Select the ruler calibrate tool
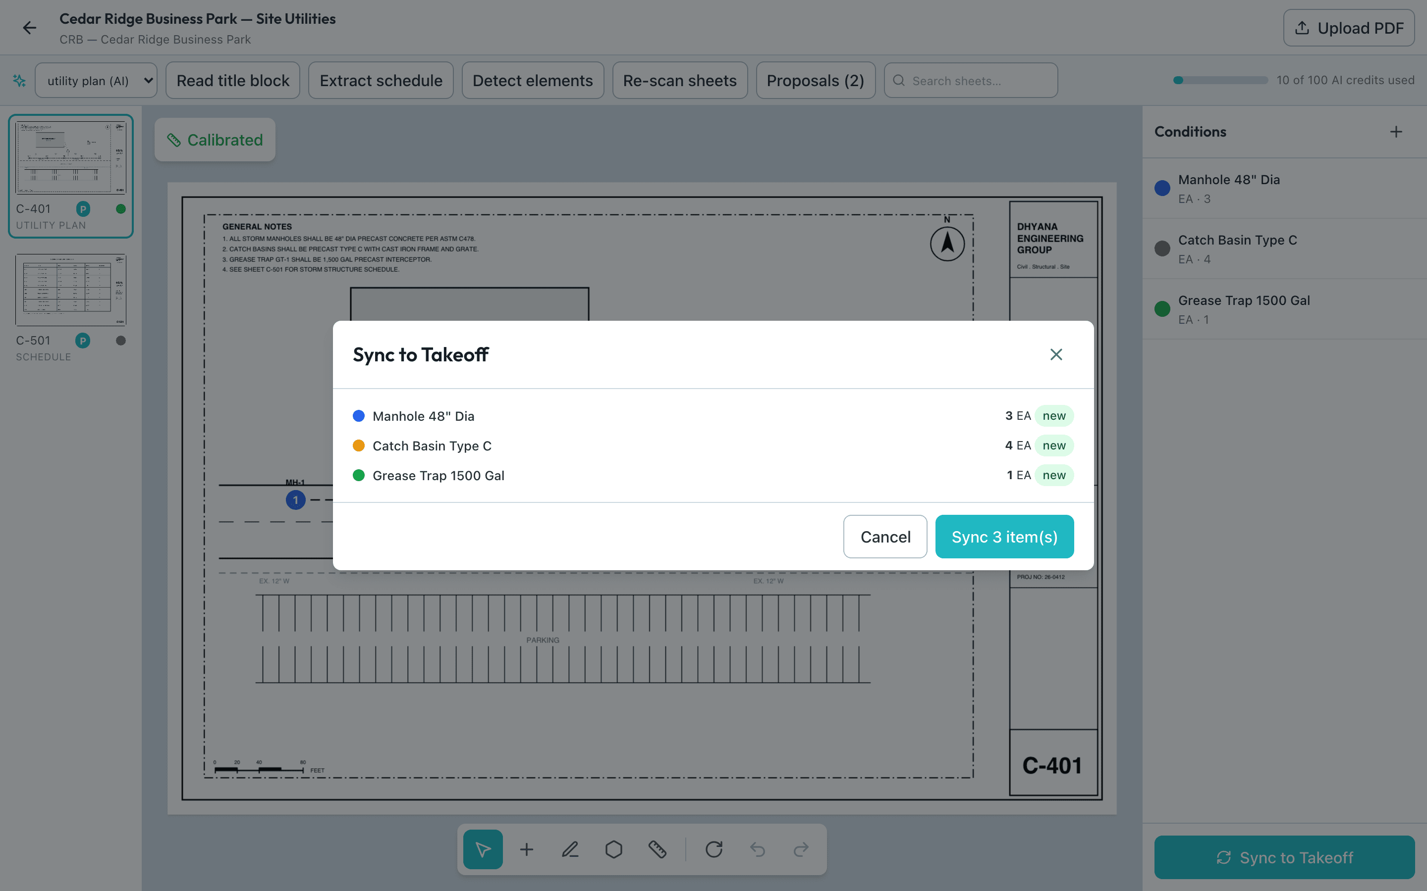1427x891 pixels. click(658, 849)
